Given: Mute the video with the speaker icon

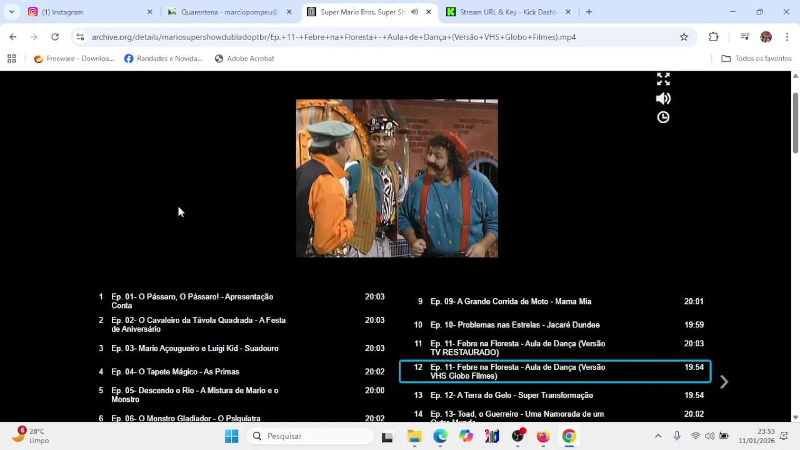Looking at the screenshot, I should point(663,98).
